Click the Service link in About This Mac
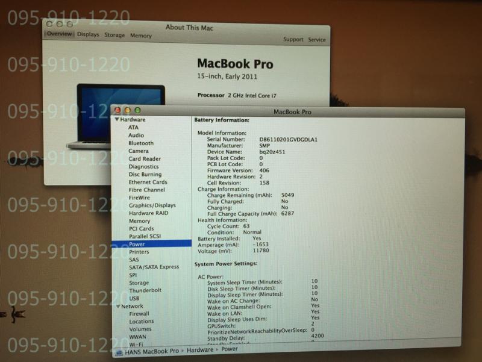The width and height of the screenshot is (482, 362). 317,40
